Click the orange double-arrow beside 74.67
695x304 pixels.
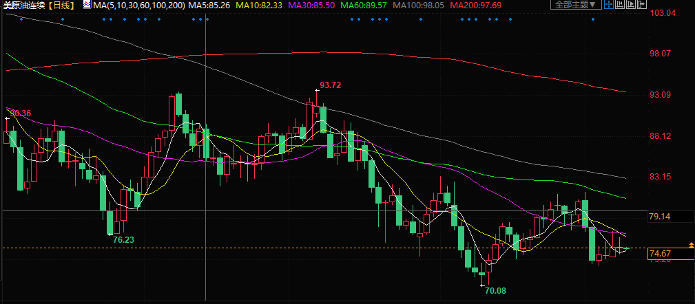coord(690,245)
